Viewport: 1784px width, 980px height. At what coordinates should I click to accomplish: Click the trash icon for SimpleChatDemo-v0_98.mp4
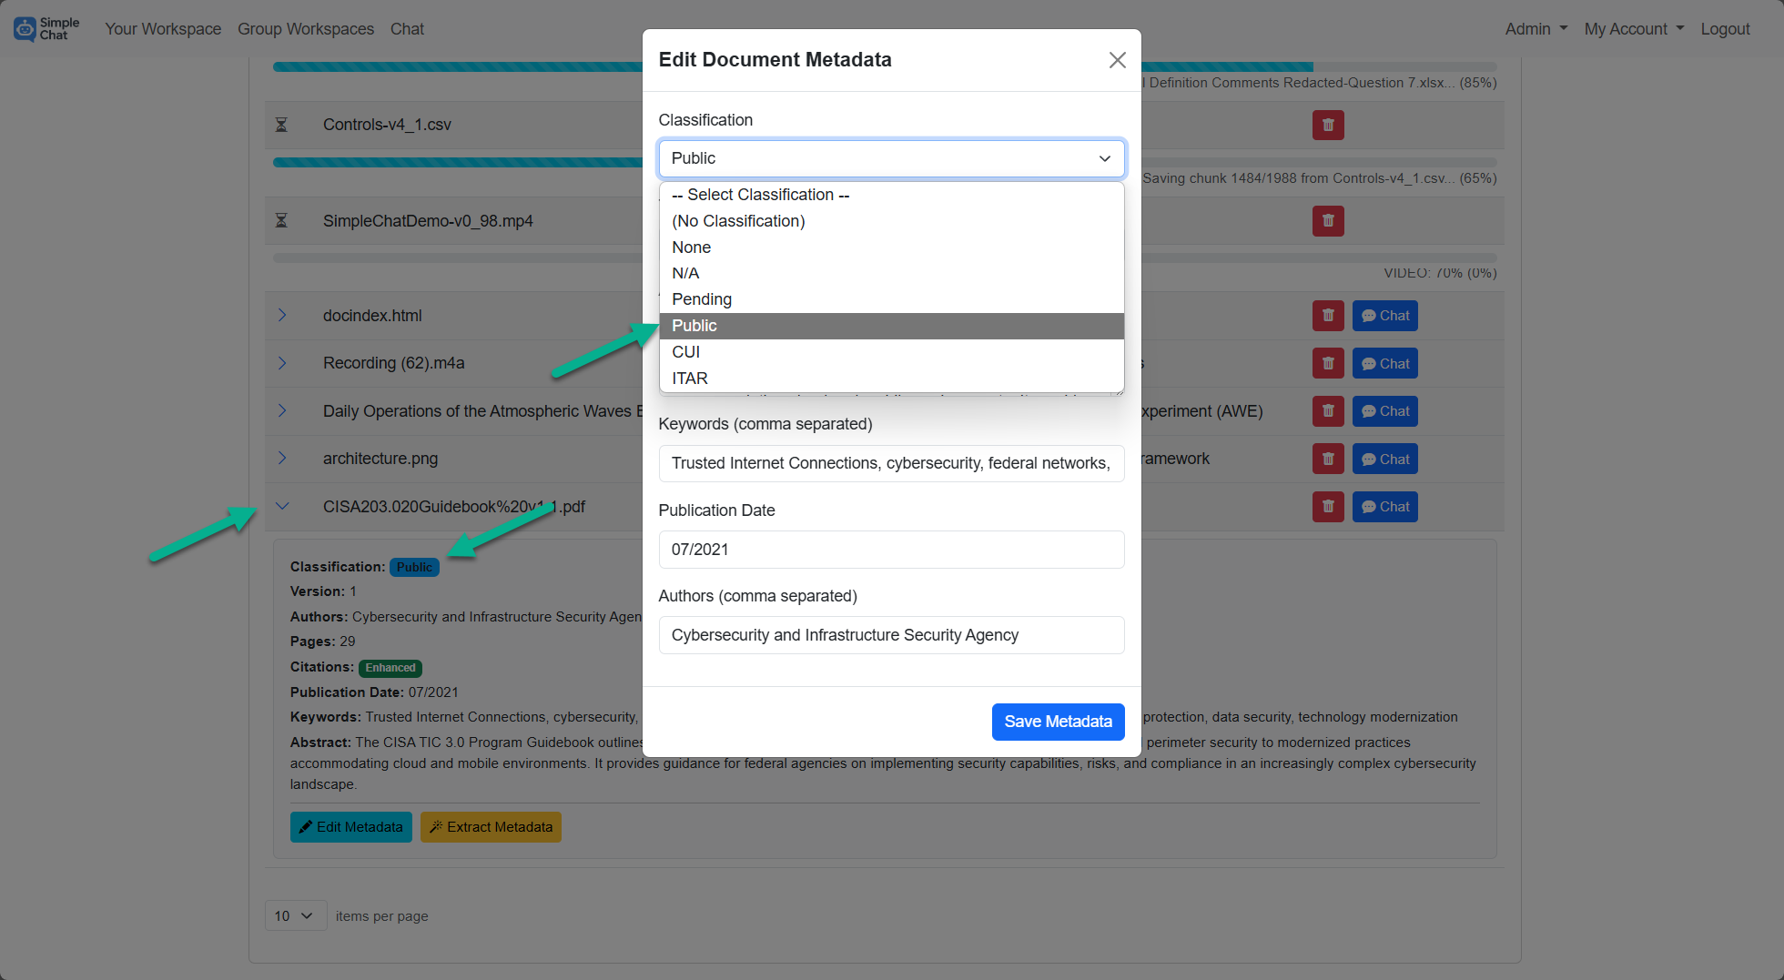click(1328, 220)
